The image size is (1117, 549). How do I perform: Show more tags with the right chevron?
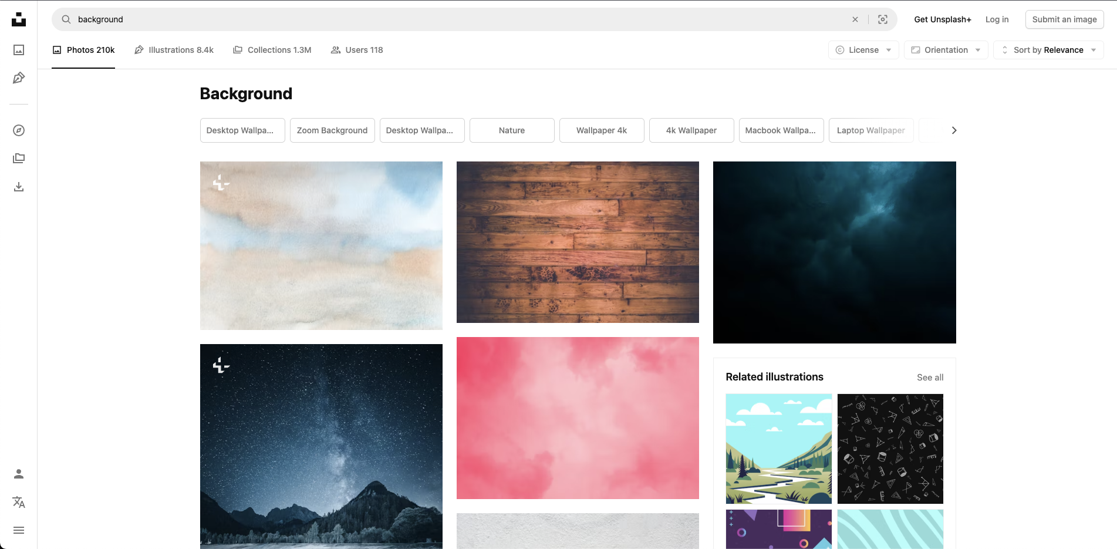pyautogui.click(x=954, y=130)
